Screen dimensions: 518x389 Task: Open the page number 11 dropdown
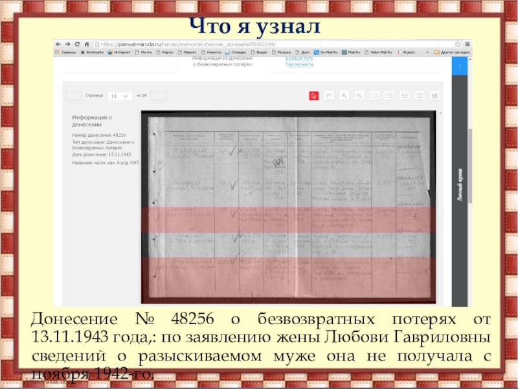(x=120, y=96)
